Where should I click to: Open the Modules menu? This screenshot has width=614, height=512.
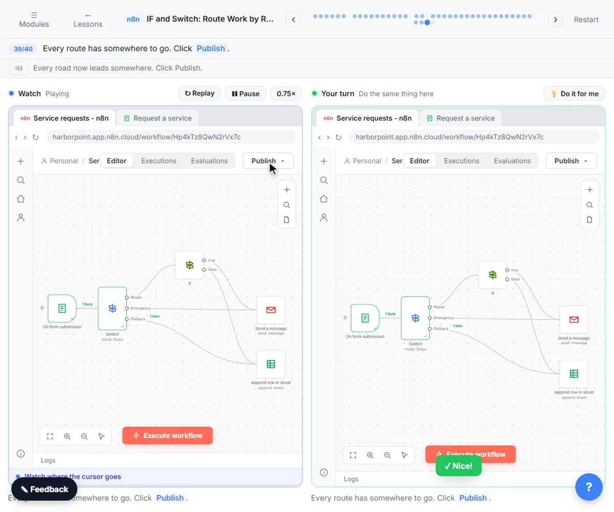pyautogui.click(x=34, y=19)
